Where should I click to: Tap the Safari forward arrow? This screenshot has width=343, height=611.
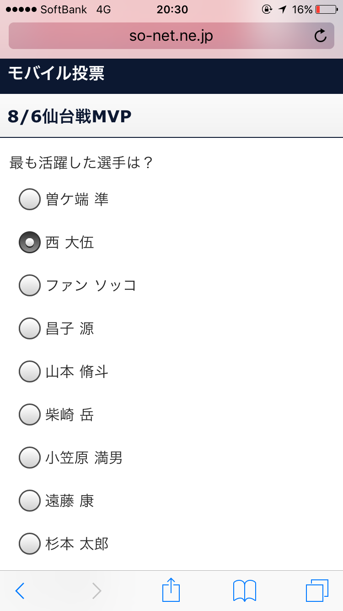click(x=96, y=591)
